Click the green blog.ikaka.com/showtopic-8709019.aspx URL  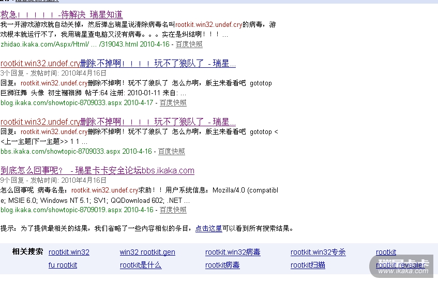[x=77, y=210]
